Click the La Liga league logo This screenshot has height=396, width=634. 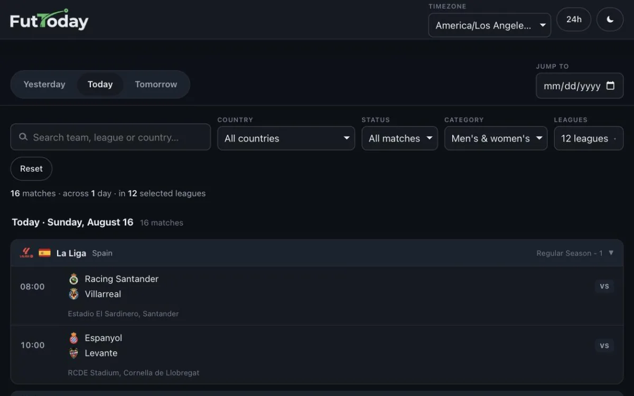[26, 253]
